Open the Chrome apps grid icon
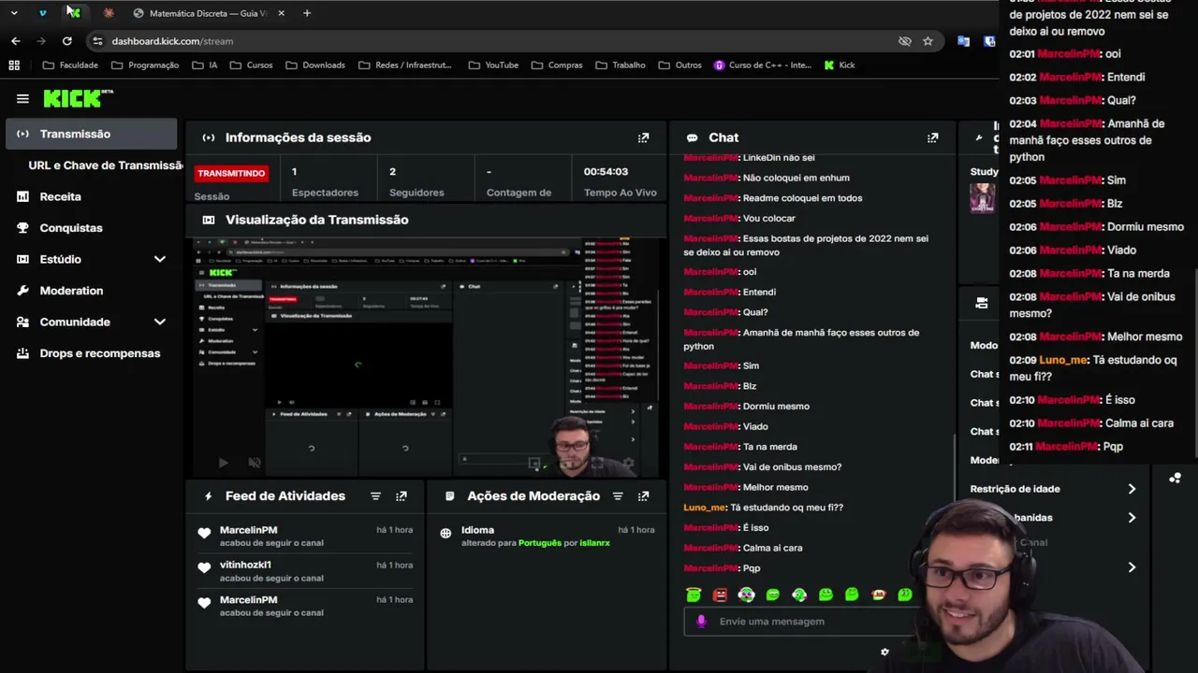Screen dimensions: 1198x673 pos(14,65)
